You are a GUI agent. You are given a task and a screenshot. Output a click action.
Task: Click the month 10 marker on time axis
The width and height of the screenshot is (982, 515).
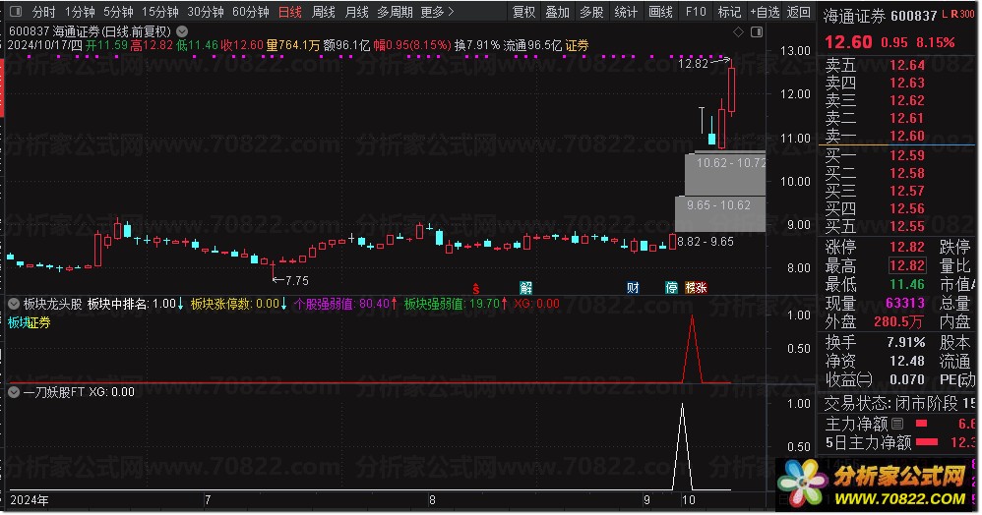689,500
